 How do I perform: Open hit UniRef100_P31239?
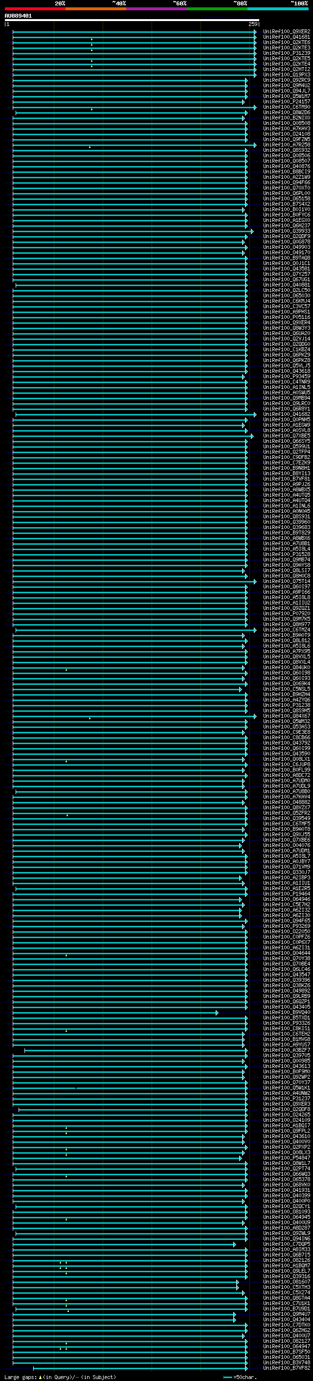pos(287,53)
